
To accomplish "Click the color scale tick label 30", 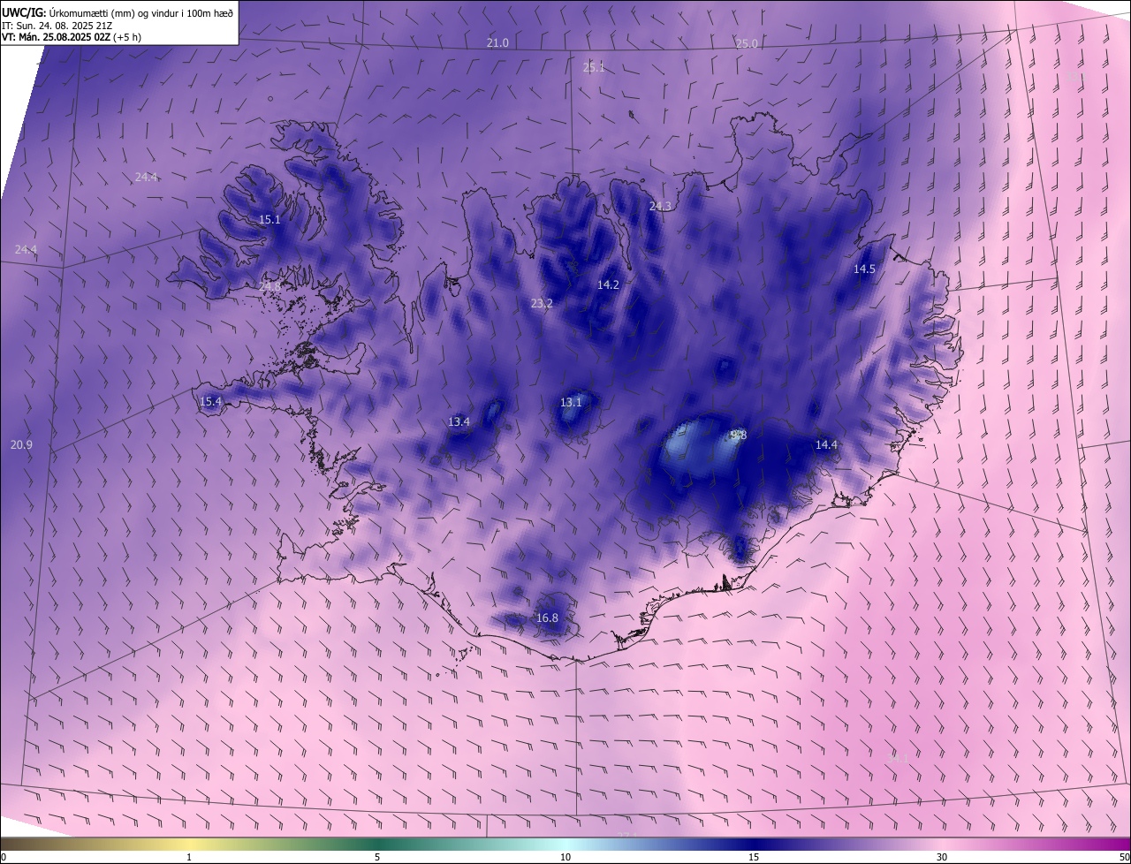I will (x=942, y=857).
